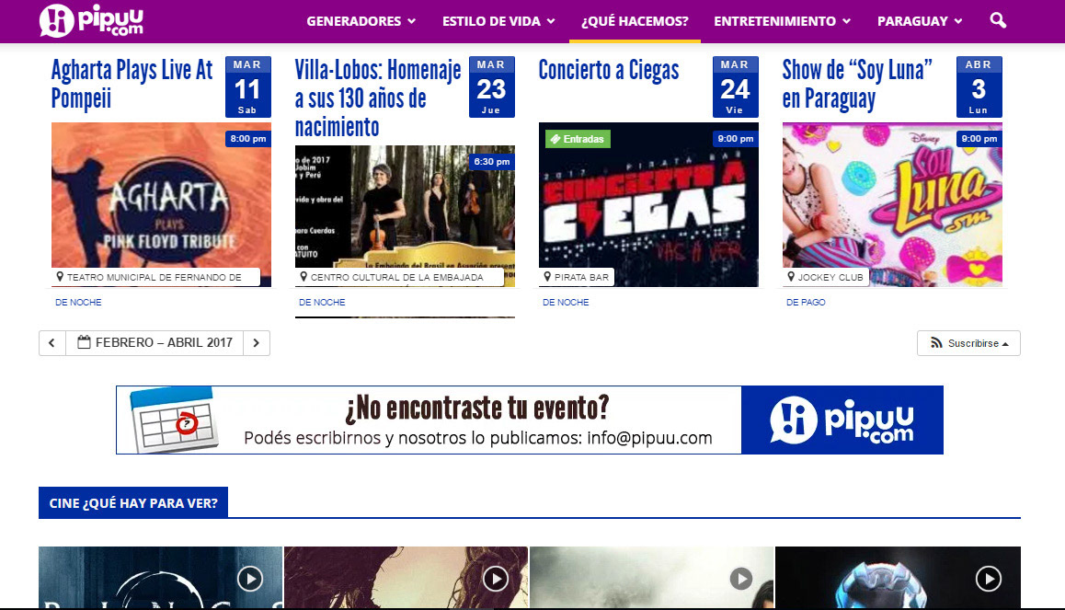This screenshot has width=1065, height=610.
Task: Open the Estilo de Vida menu
Action: 498,21
